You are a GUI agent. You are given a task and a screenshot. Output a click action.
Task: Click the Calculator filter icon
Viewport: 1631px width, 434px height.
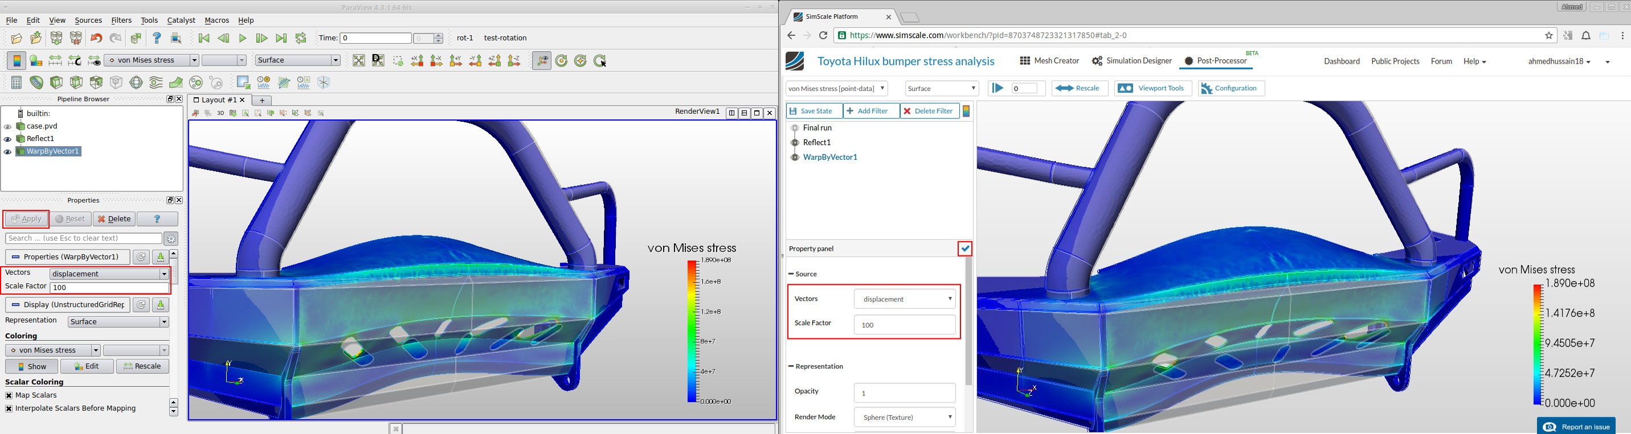pyautogui.click(x=17, y=82)
